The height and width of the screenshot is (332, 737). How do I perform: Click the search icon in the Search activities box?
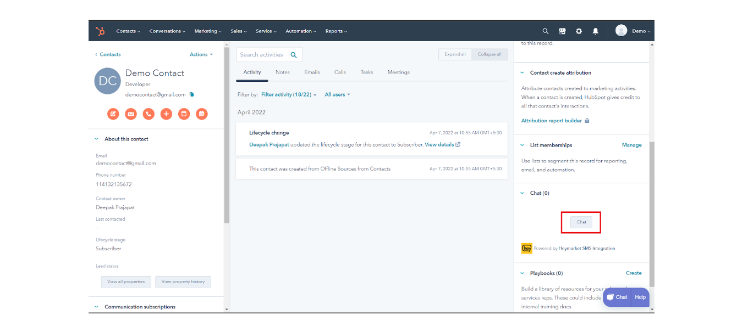point(294,55)
